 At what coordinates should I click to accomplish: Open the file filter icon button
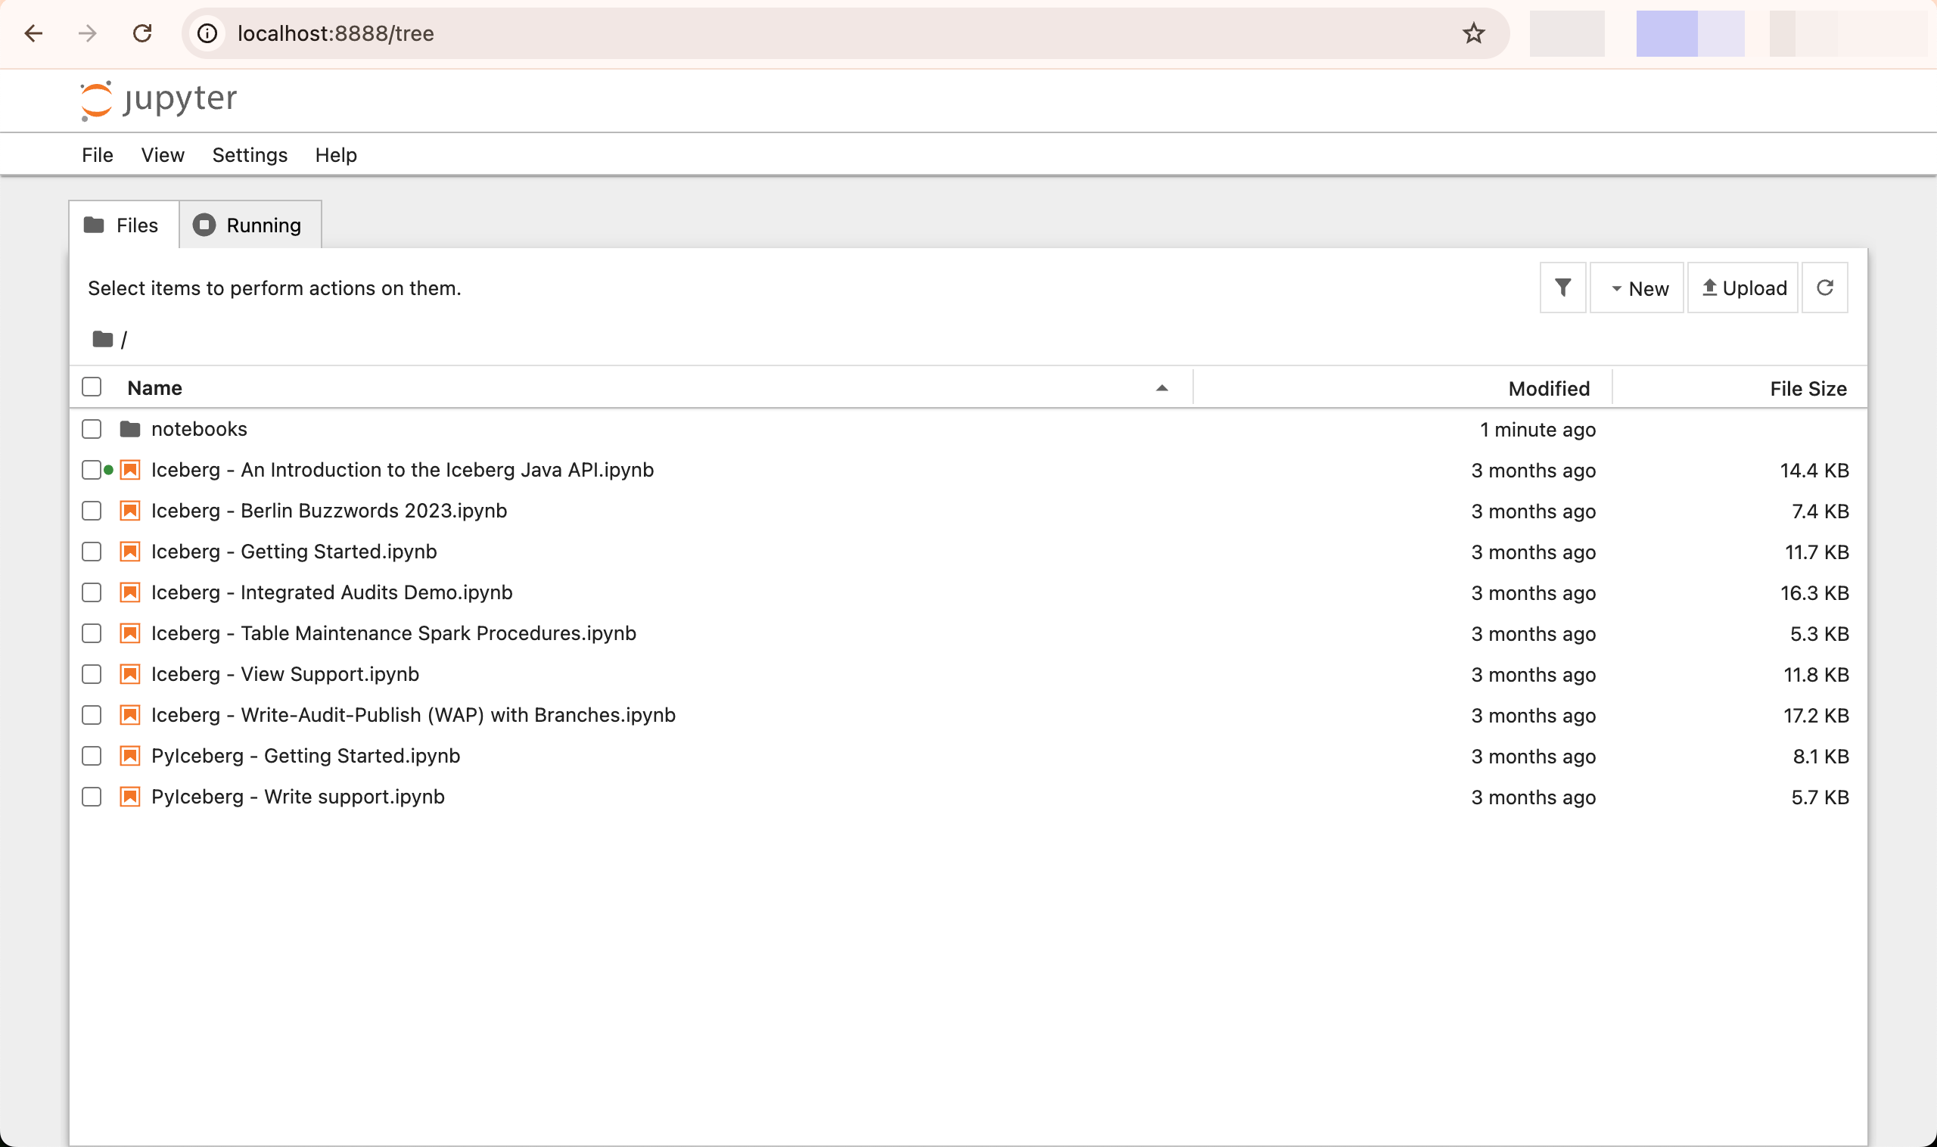[1562, 288]
